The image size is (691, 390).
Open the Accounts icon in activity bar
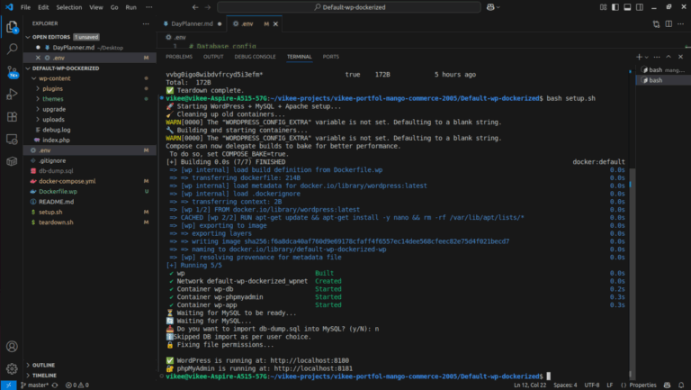coord(12,346)
